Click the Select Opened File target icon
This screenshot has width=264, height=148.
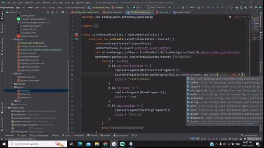[48, 12]
